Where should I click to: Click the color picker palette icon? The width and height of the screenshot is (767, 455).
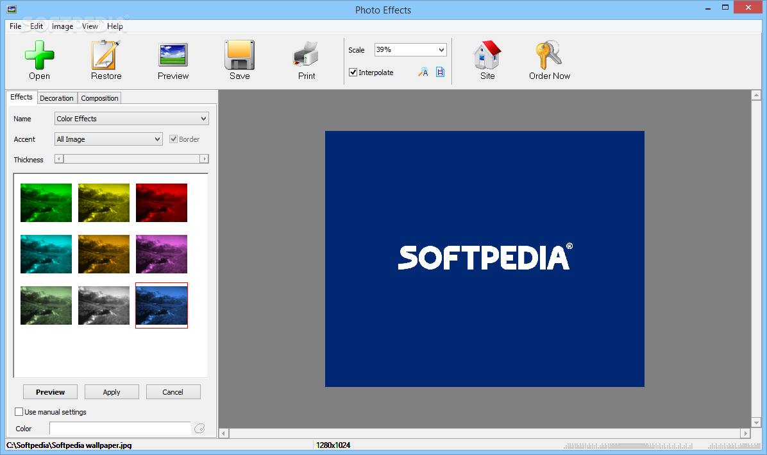click(x=199, y=429)
